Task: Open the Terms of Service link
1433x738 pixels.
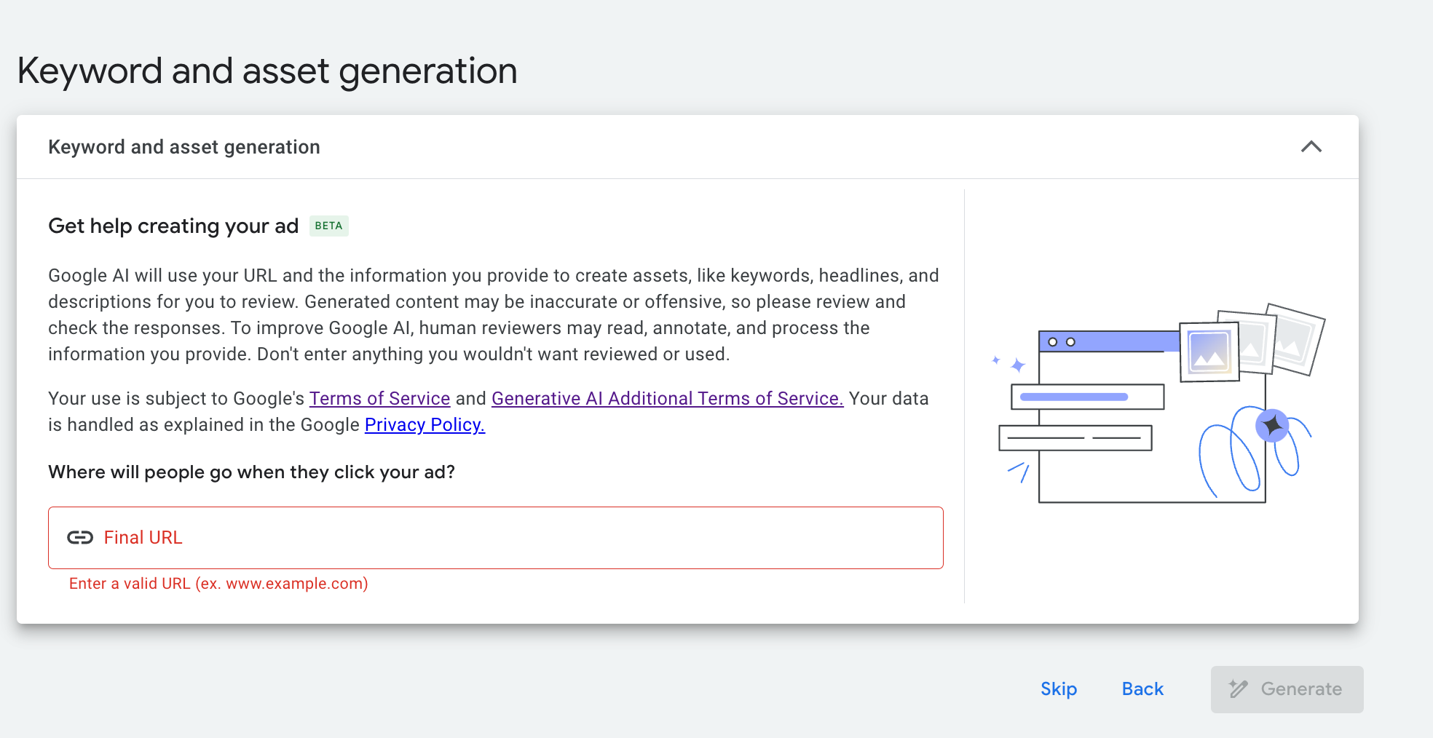Action: coord(379,398)
